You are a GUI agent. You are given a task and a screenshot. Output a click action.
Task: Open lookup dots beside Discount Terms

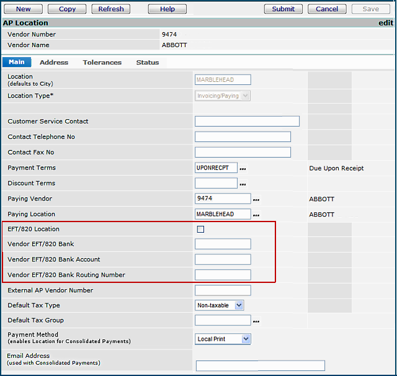pos(243,184)
